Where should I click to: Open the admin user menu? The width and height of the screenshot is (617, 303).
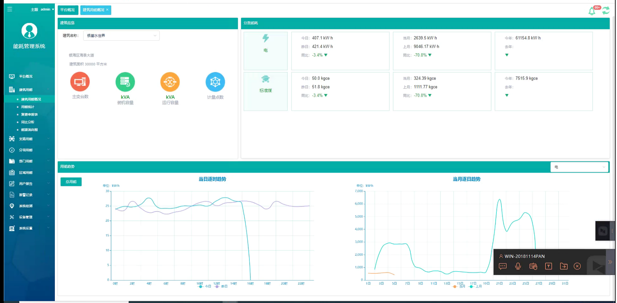(x=47, y=10)
